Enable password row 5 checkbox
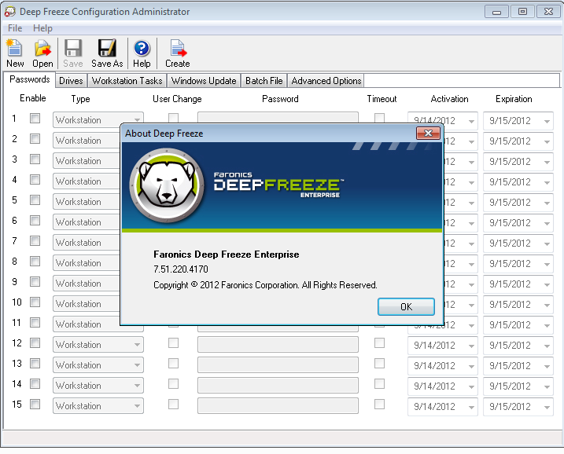This screenshot has width=564, height=454. tap(35, 200)
